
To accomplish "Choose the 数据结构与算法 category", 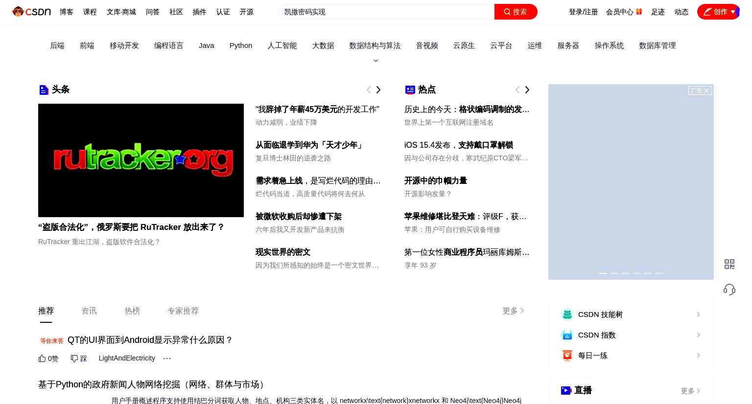I will point(375,45).
